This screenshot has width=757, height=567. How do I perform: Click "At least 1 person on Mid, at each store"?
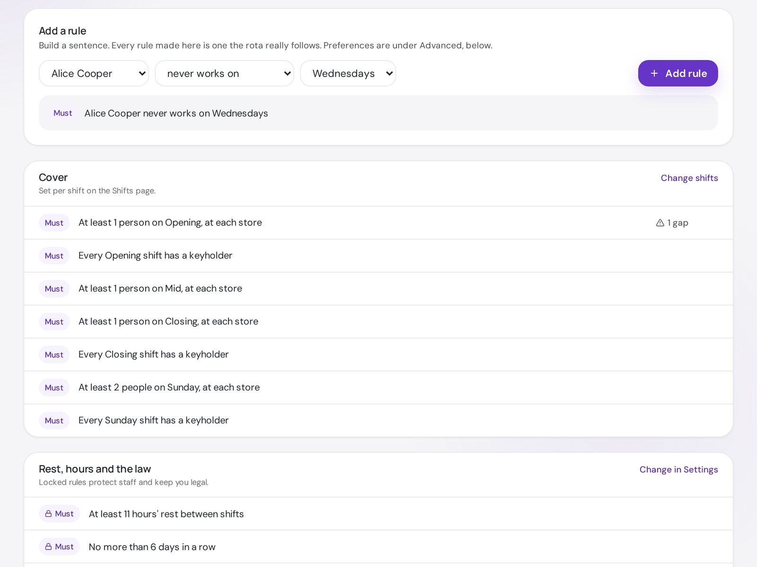pyautogui.click(x=160, y=289)
